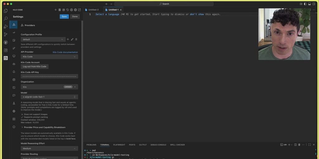Open Run and Debug view
The width and height of the screenshot is (319, 159).
pos(6,27)
